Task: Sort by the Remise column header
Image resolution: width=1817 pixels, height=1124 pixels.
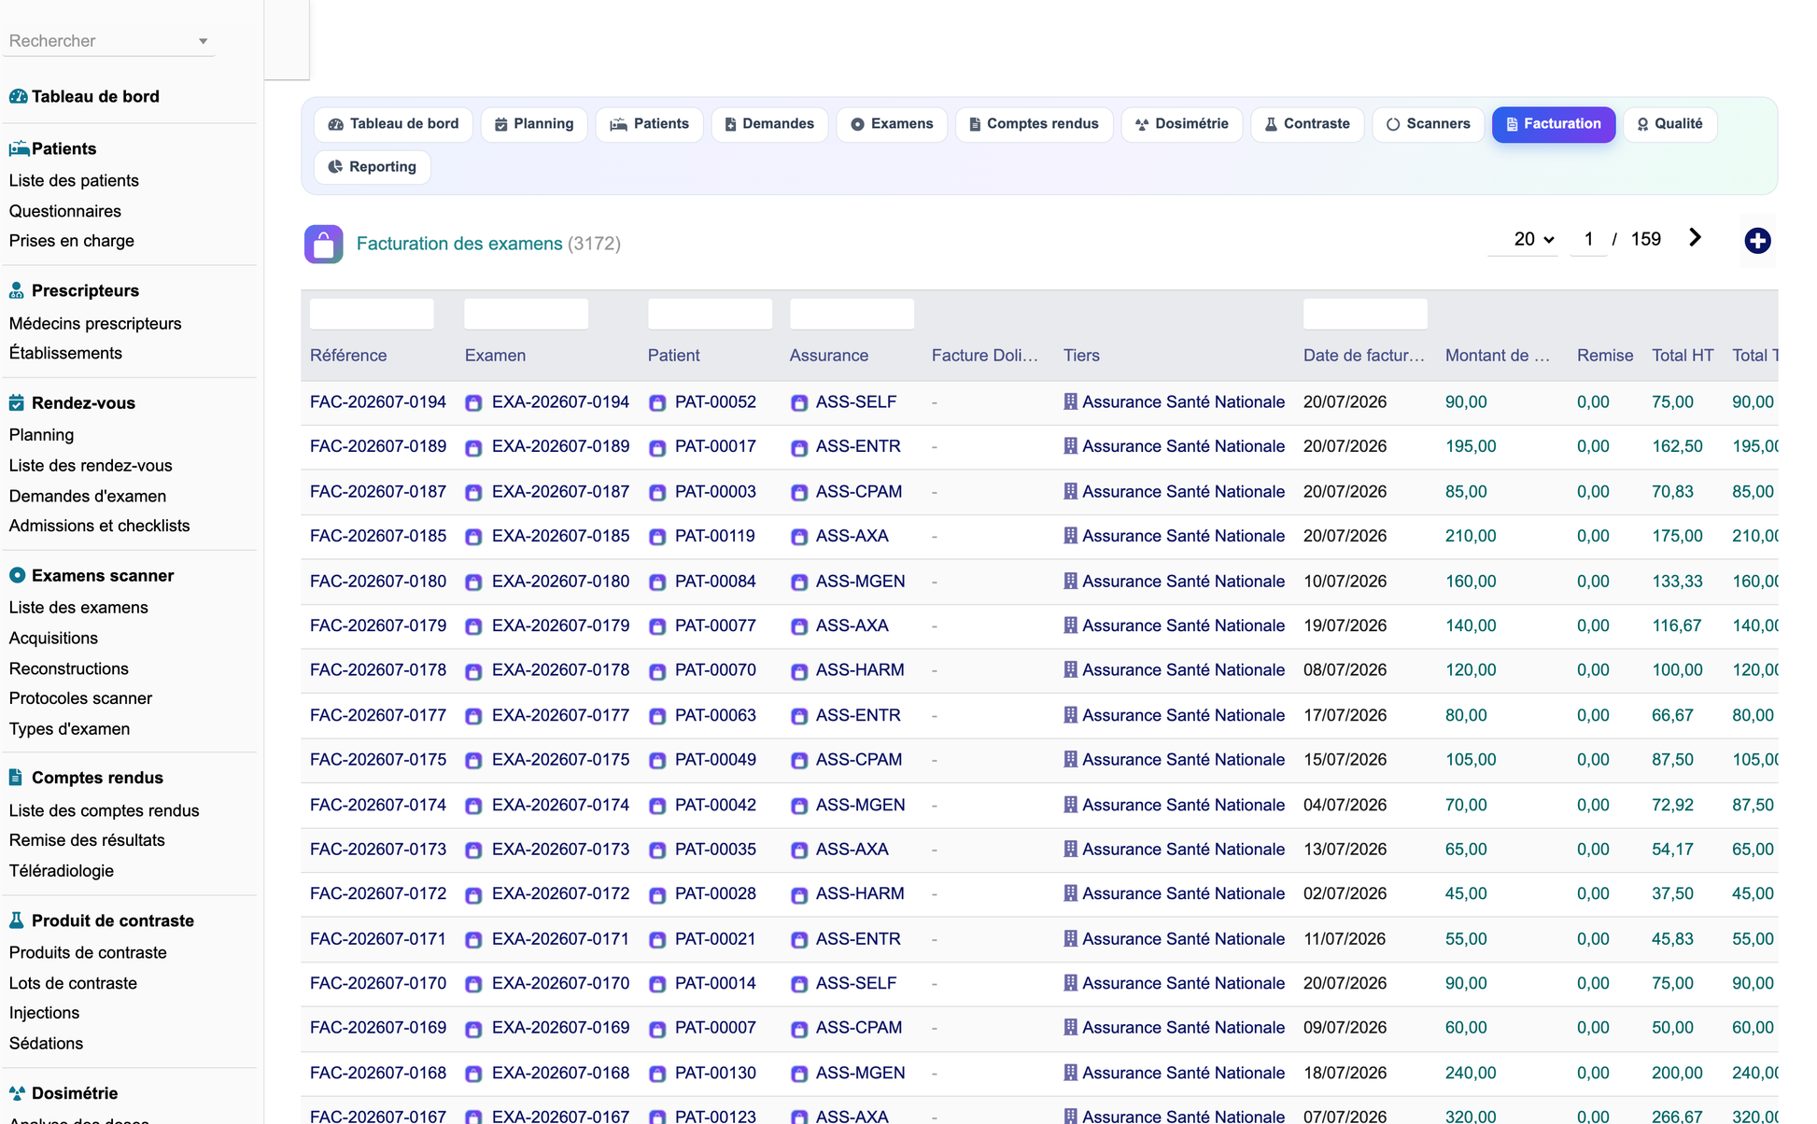Action: click(1605, 356)
